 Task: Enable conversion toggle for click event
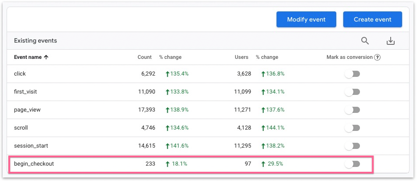[x=352, y=74]
